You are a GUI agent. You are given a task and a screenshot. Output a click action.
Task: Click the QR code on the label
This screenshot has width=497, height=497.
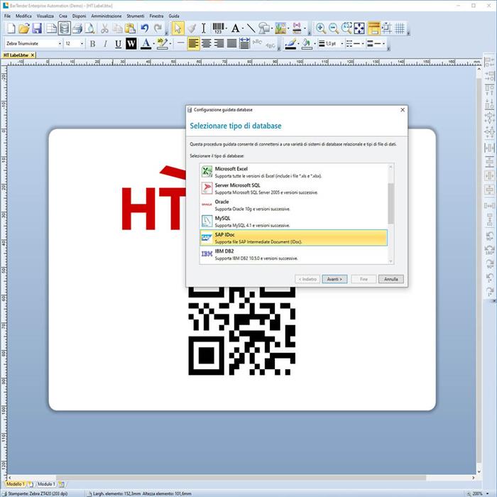(242, 331)
